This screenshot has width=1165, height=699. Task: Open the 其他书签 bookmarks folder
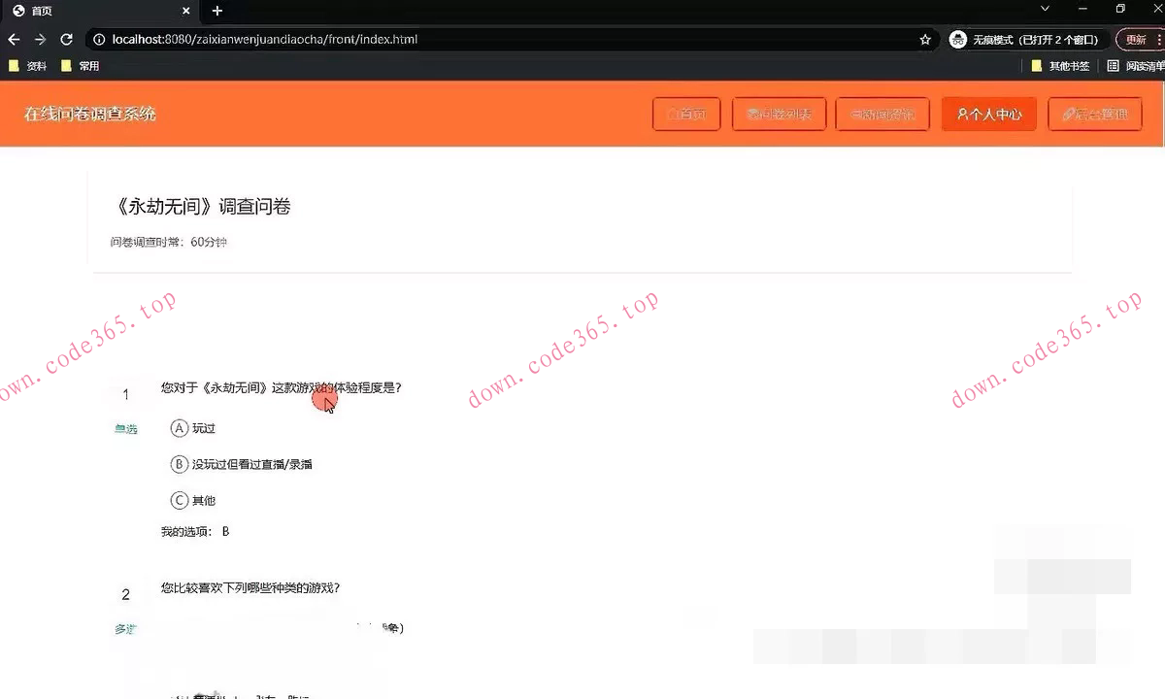pyautogui.click(x=1060, y=66)
